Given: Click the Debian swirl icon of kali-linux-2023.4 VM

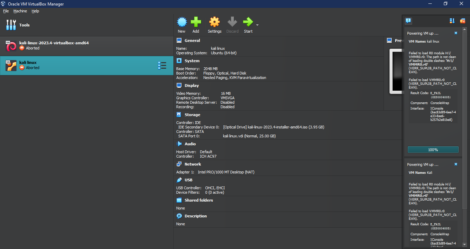Looking at the screenshot, I should coord(11,46).
